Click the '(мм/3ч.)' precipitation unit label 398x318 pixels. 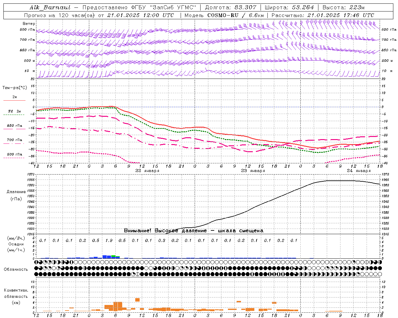(16, 238)
